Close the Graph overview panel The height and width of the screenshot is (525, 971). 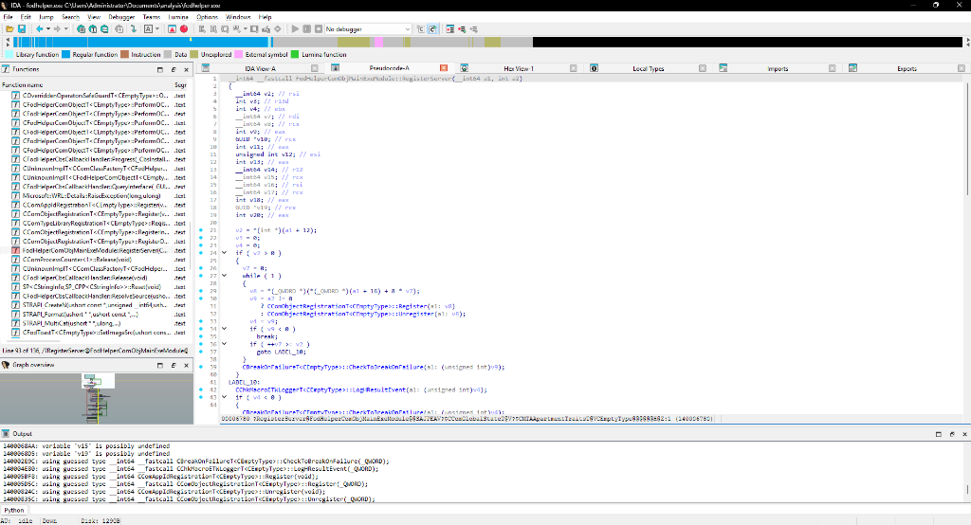(187, 365)
